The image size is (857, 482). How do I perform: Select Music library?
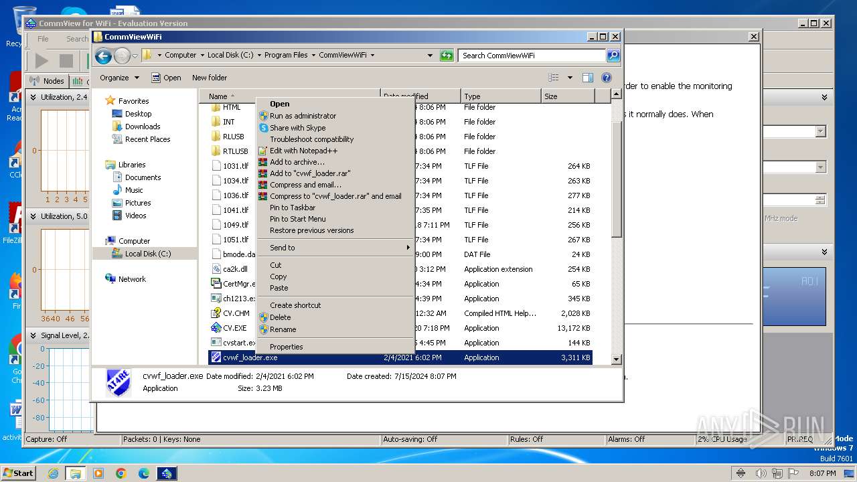pos(134,190)
